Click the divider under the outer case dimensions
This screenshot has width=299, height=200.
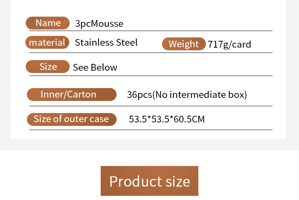tap(151, 130)
